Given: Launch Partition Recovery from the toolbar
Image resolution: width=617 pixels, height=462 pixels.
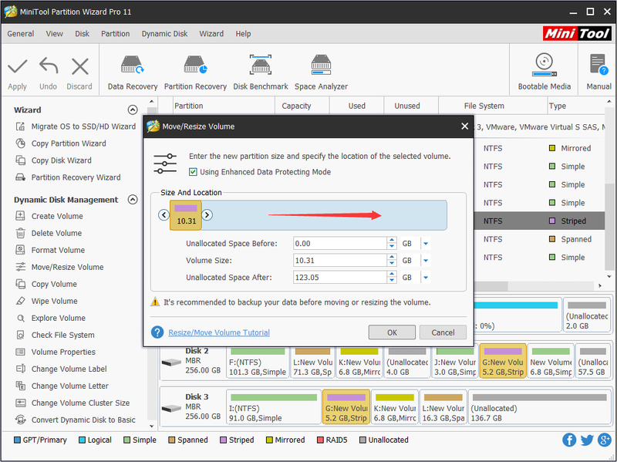Looking at the screenshot, I should click(195, 73).
